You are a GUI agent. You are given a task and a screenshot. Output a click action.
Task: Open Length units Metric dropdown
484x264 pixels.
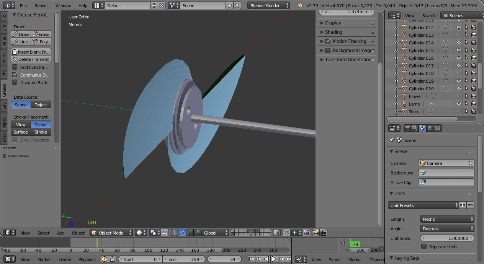(x=447, y=219)
